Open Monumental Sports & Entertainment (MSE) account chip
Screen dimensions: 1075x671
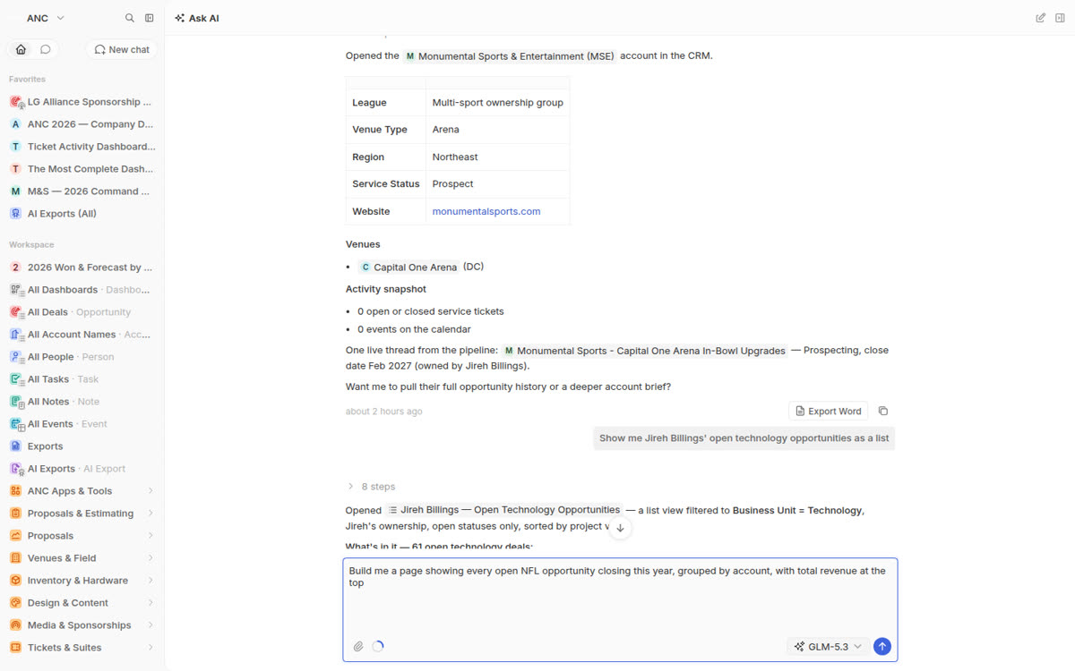[509, 56]
